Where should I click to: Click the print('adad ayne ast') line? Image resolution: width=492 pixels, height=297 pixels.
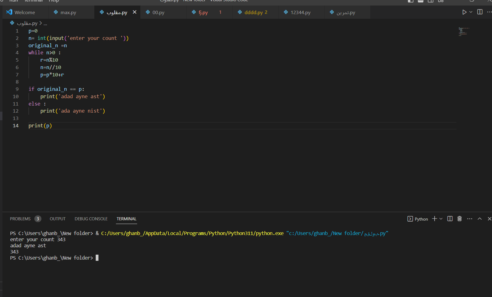(73, 97)
